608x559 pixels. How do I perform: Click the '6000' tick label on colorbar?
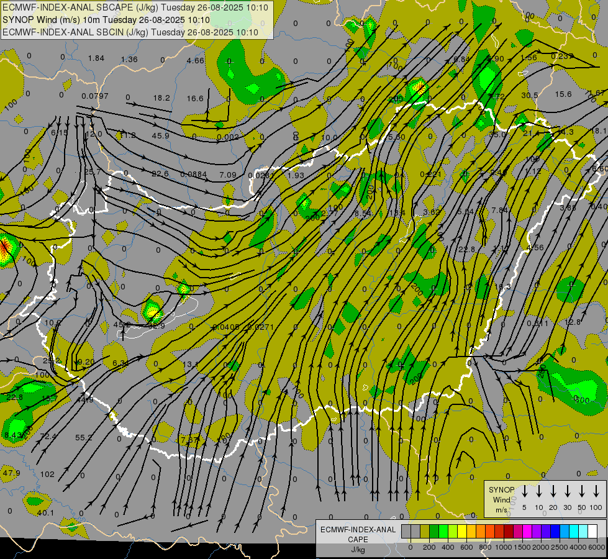tap(596, 547)
